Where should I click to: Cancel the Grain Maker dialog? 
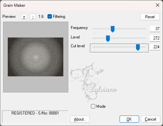(x=151, y=119)
